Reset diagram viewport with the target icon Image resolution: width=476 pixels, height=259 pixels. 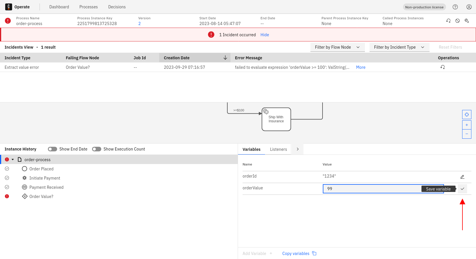(x=466, y=115)
